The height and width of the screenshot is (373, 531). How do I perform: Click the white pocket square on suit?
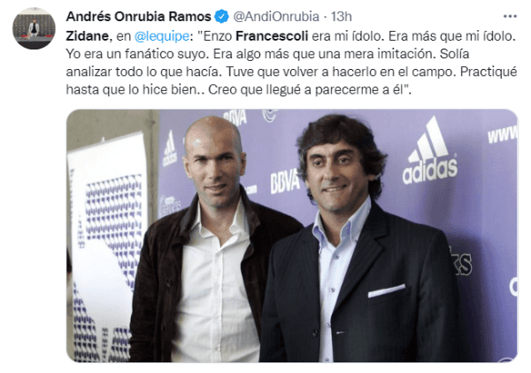pos(387,291)
